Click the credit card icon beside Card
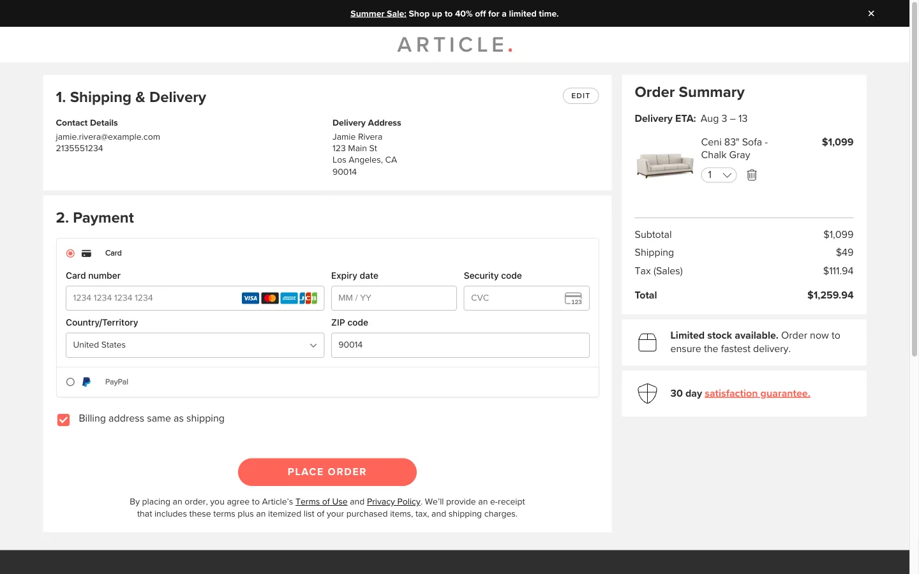This screenshot has width=919, height=574. 87,253
